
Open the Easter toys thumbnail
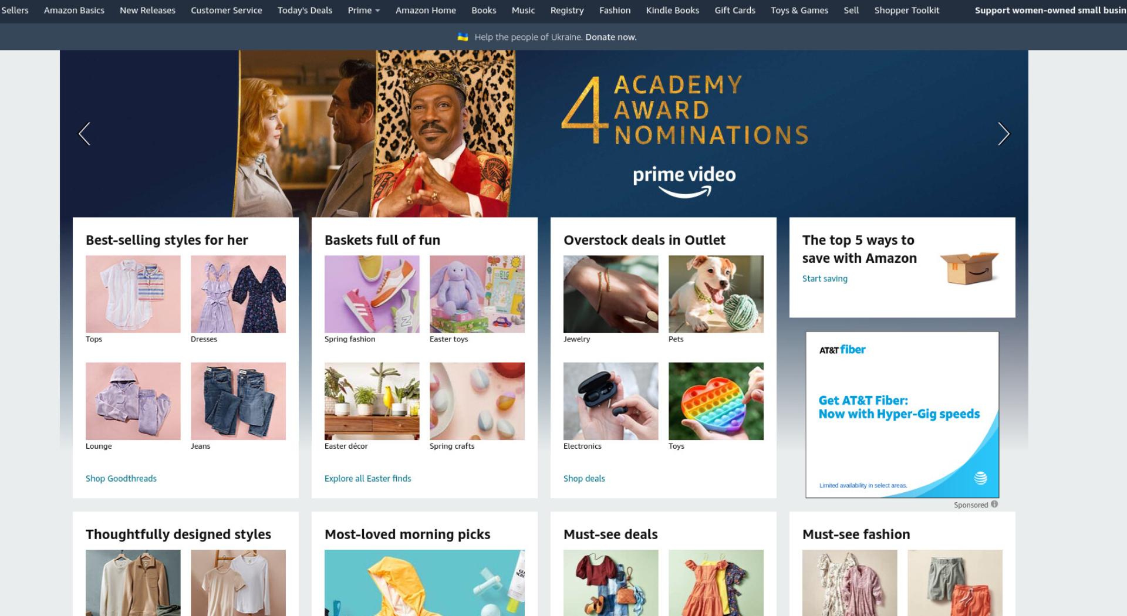477,294
